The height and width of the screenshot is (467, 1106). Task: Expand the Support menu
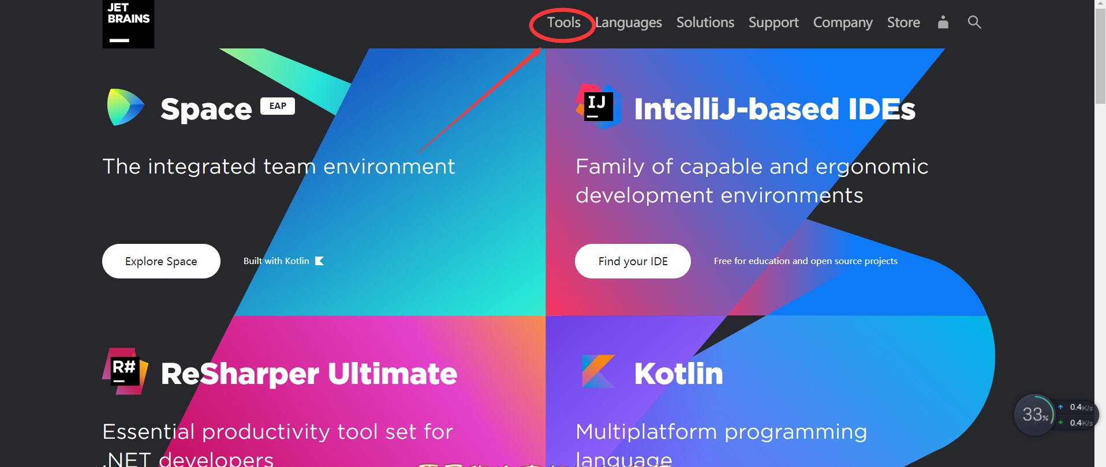(774, 23)
